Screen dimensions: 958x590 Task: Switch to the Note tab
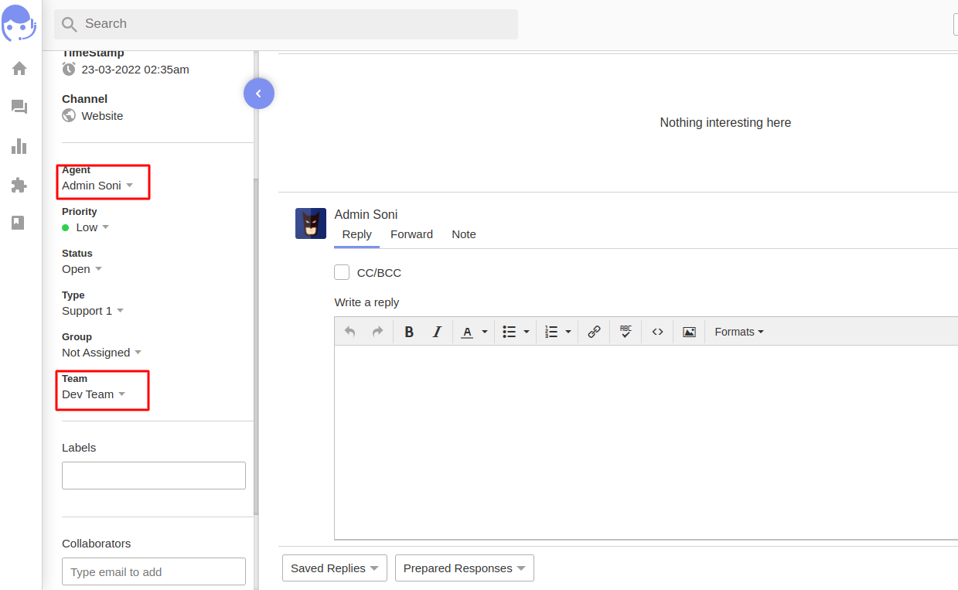464,234
